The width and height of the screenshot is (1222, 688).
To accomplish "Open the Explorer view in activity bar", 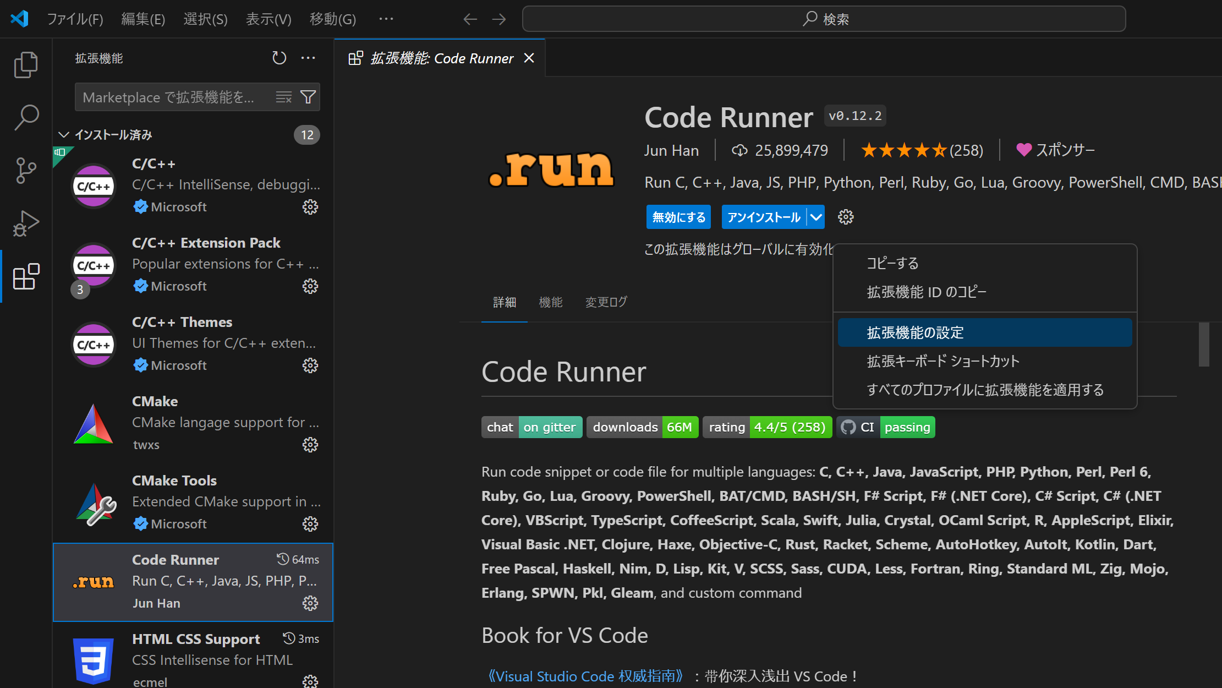I will click(x=26, y=64).
